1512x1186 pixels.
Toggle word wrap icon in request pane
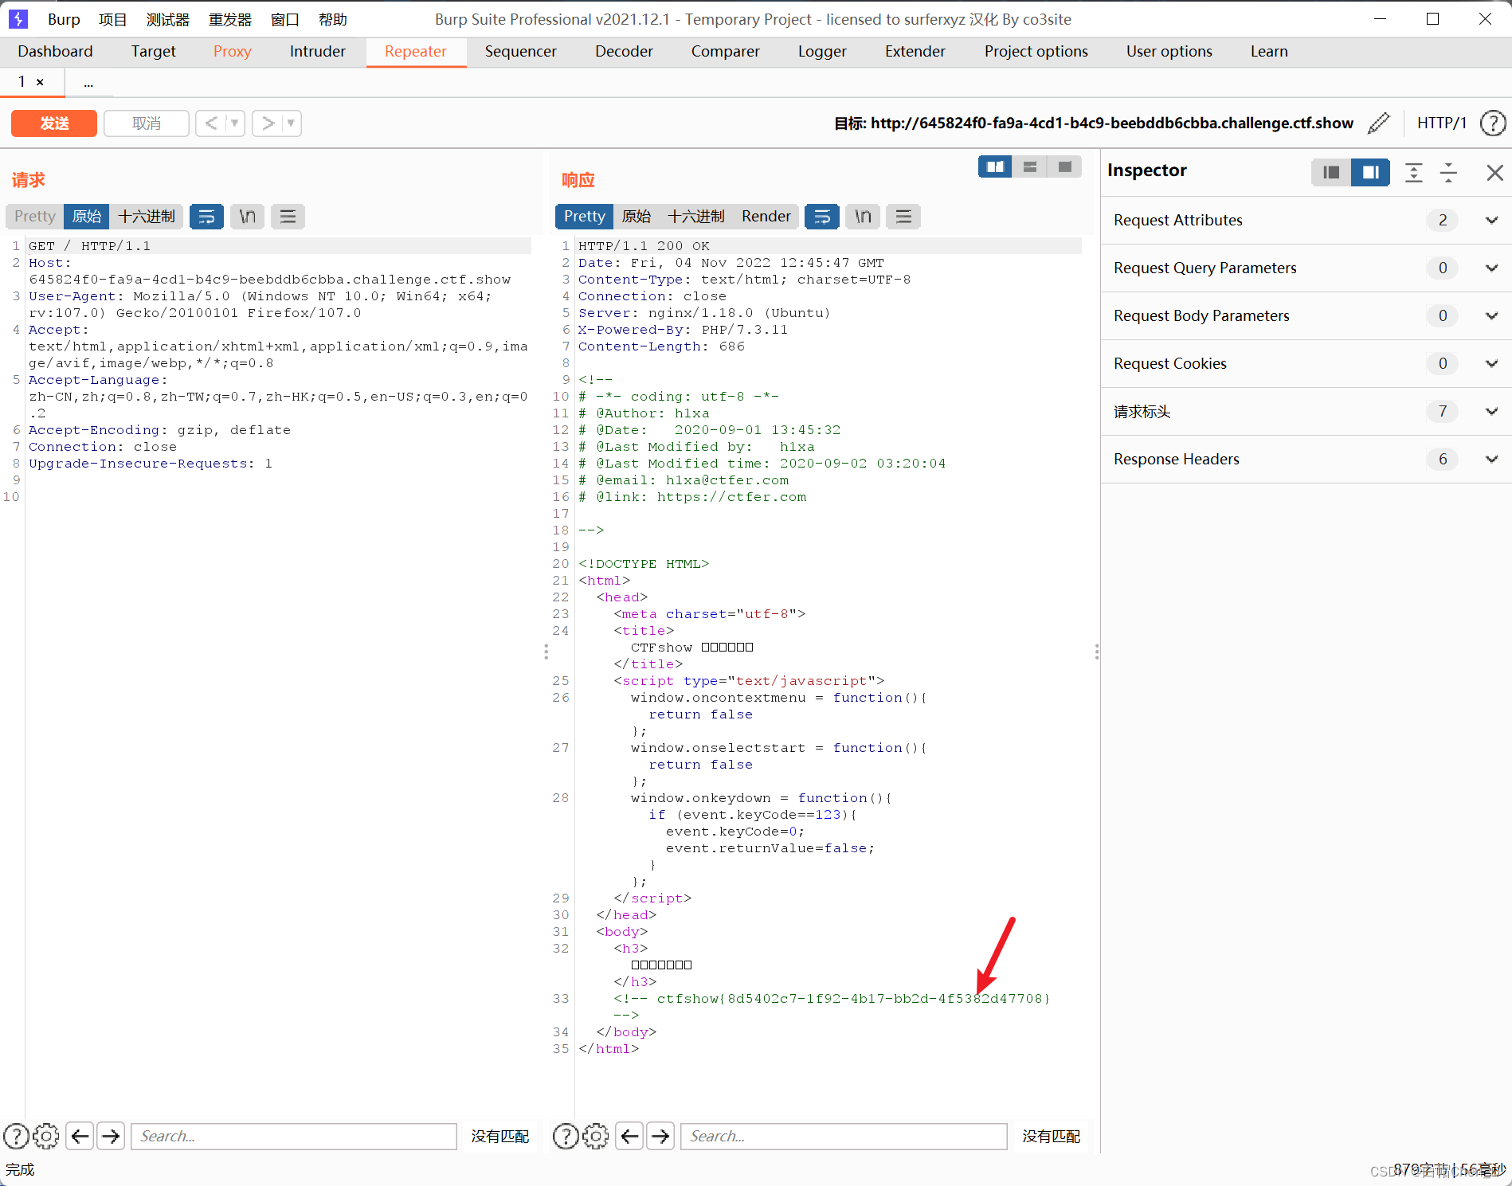(206, 216)
